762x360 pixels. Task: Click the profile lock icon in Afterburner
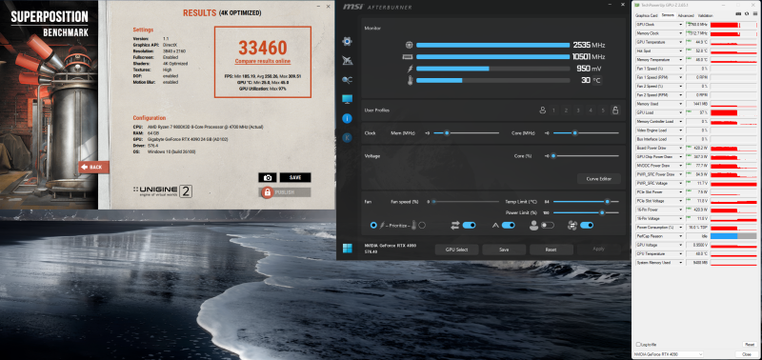(x=614, y=110)
